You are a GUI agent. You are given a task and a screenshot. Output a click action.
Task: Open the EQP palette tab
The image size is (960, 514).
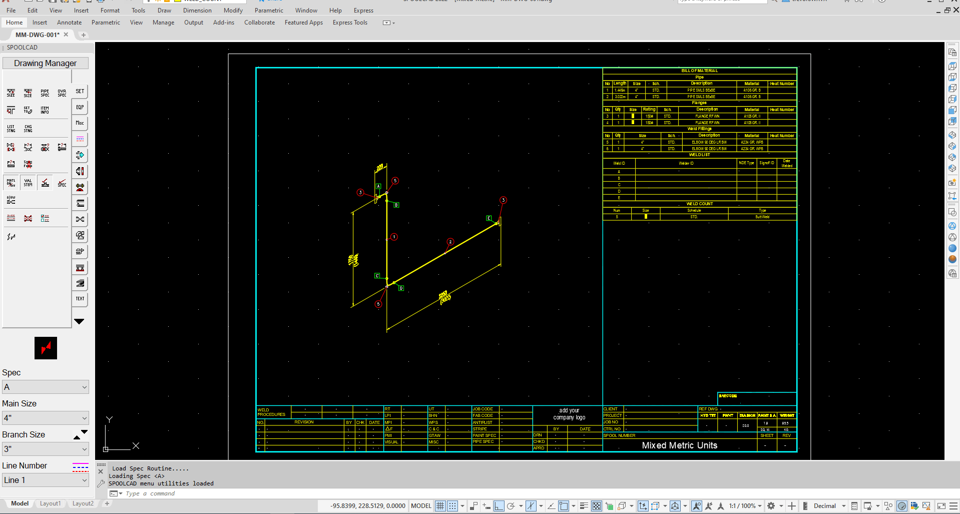pos(80,107)
